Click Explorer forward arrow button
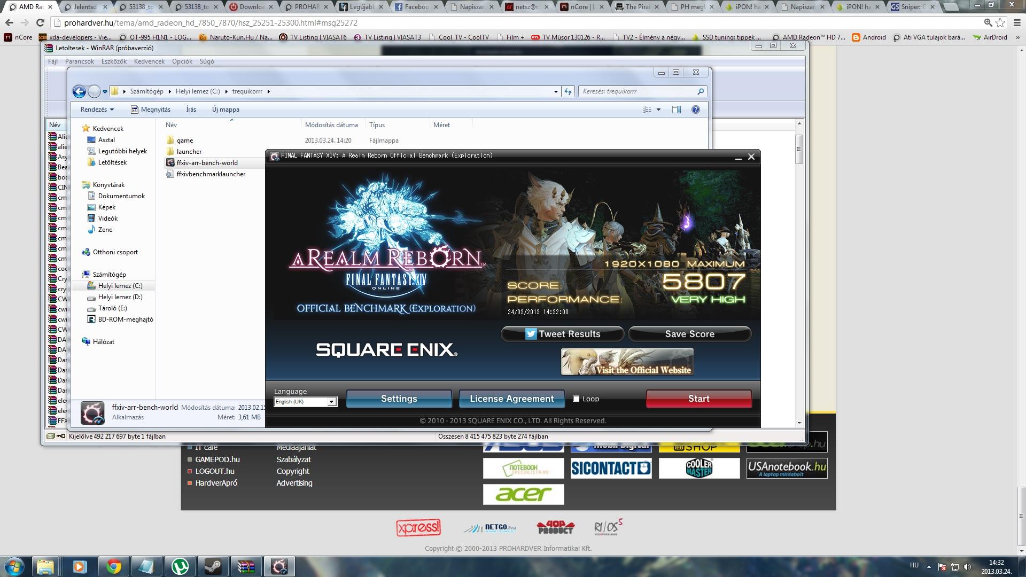1026x577 pixels. (94, 91)
